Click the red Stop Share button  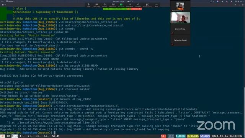pos(136,9)
